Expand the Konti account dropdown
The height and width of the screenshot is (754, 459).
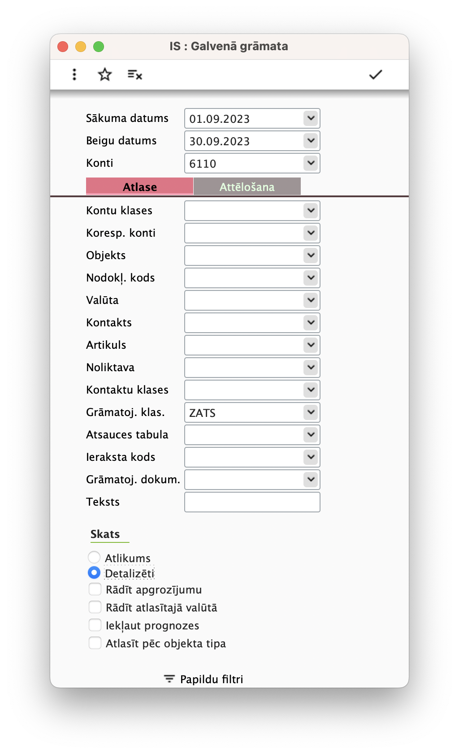311,163
